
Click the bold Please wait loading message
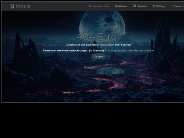click(x=73, y=50)
